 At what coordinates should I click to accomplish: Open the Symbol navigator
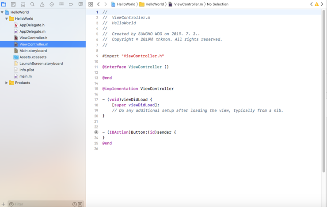coord(23,4)
